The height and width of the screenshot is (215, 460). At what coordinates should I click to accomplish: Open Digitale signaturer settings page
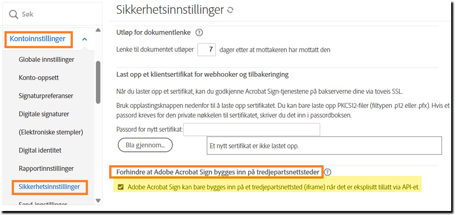(x=44, y=114)
